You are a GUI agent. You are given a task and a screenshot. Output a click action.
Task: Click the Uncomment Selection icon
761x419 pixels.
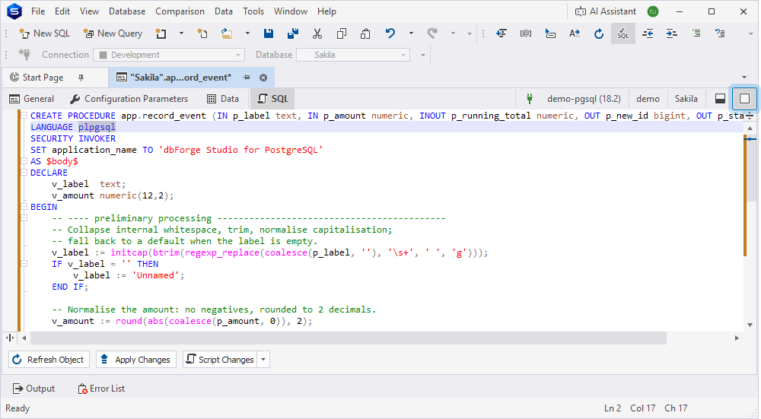tap(720, 33)
